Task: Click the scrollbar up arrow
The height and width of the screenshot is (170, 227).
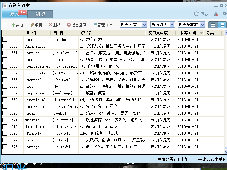Action: [x=226, y=33]
